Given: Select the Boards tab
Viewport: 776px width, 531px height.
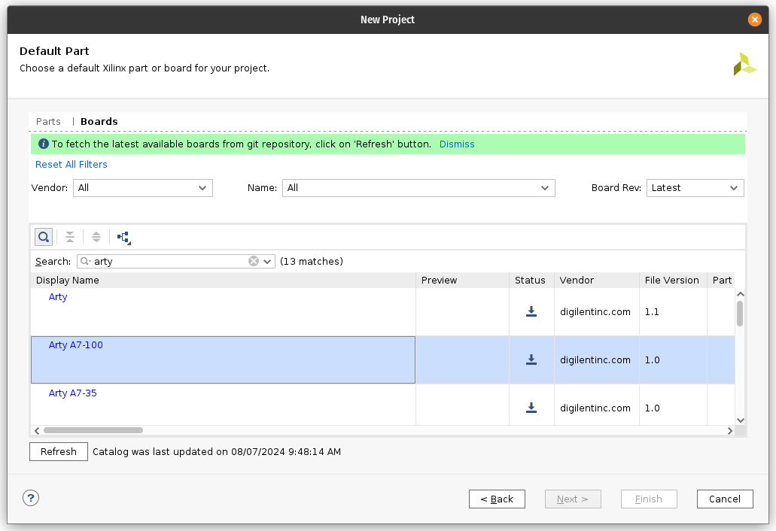Looking at the screenshot, I should (99, 122).
